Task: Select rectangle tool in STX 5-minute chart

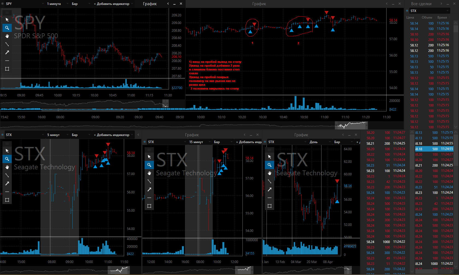Action: [7, 200]
